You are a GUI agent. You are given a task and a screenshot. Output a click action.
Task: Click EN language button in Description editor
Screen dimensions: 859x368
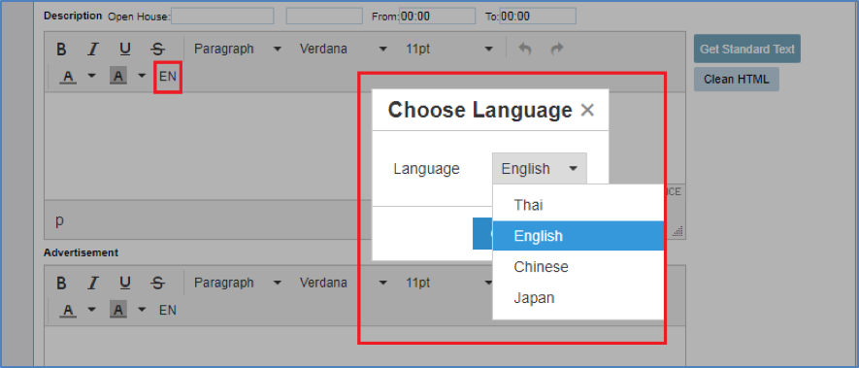[x=168, y=77]
